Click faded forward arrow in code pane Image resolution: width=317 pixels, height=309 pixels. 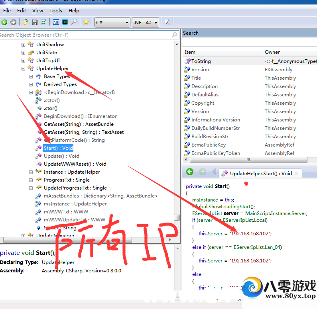203,172
